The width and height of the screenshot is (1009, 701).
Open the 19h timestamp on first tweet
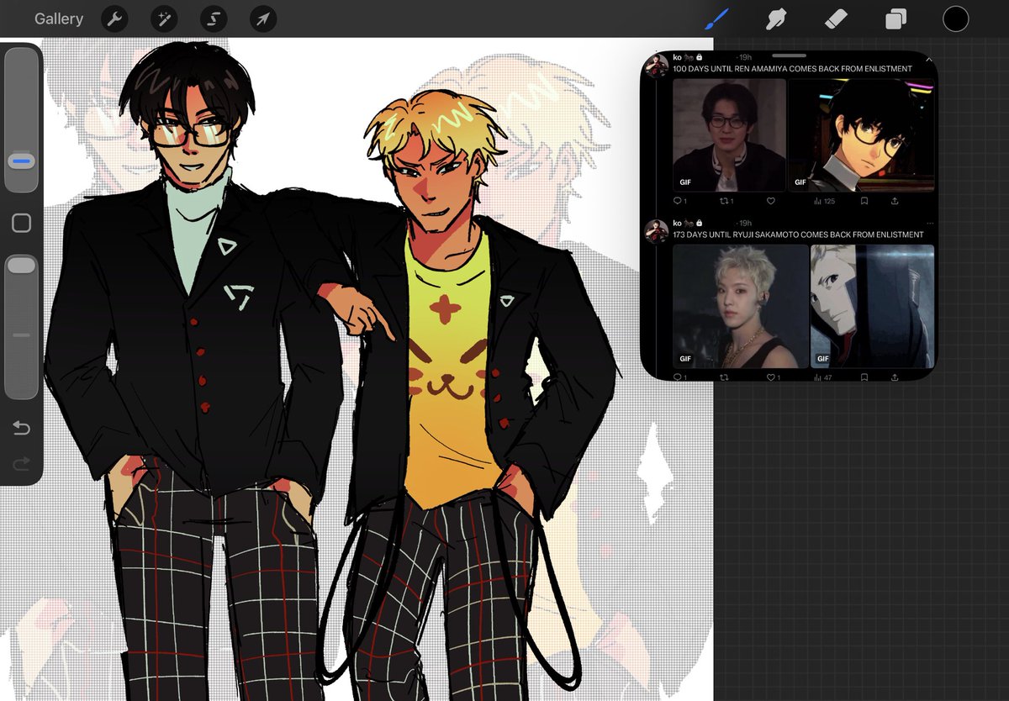[x=745, y=57]
